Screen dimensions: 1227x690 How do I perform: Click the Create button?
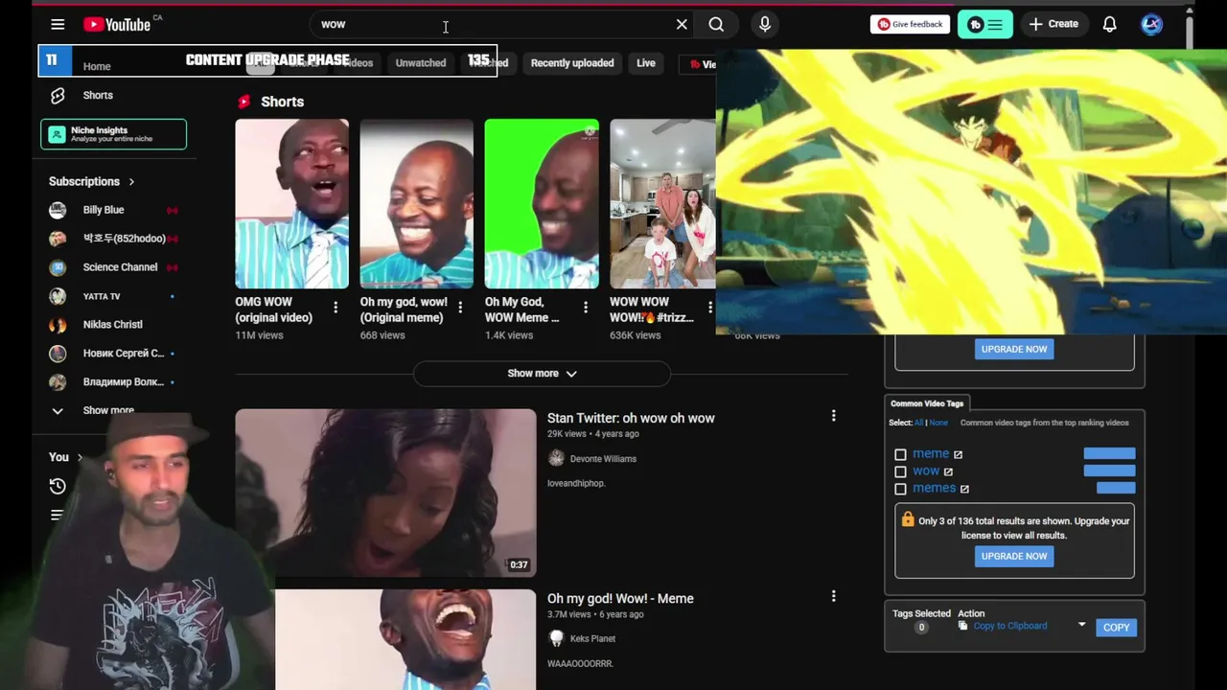1053,24
